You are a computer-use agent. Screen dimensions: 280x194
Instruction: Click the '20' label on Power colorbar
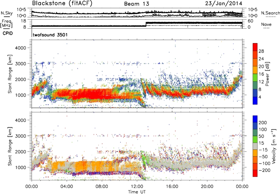pos(261,67)
